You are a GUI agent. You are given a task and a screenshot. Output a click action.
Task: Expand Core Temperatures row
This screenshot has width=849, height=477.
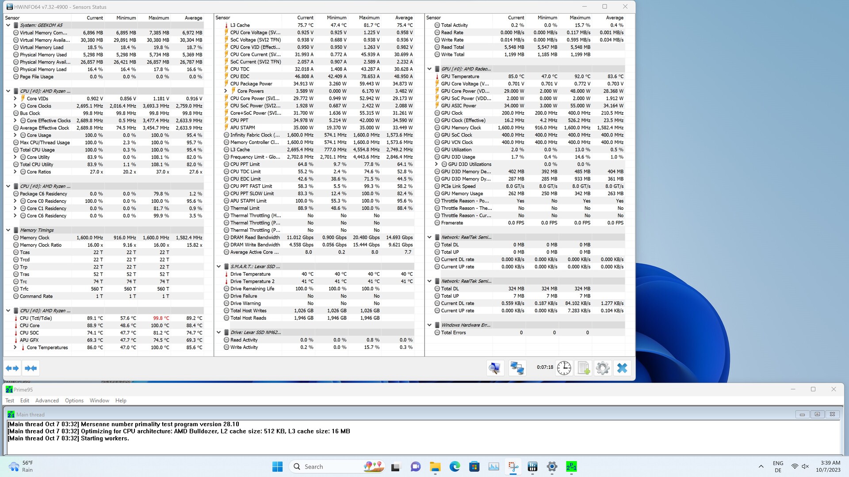pyautogui.click(x=15, y=348)
